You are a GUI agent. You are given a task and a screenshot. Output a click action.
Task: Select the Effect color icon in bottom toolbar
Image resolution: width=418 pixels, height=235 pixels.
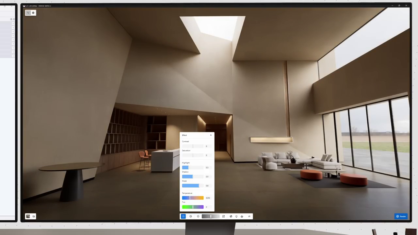pyautogui.click(x=183, y=216)
